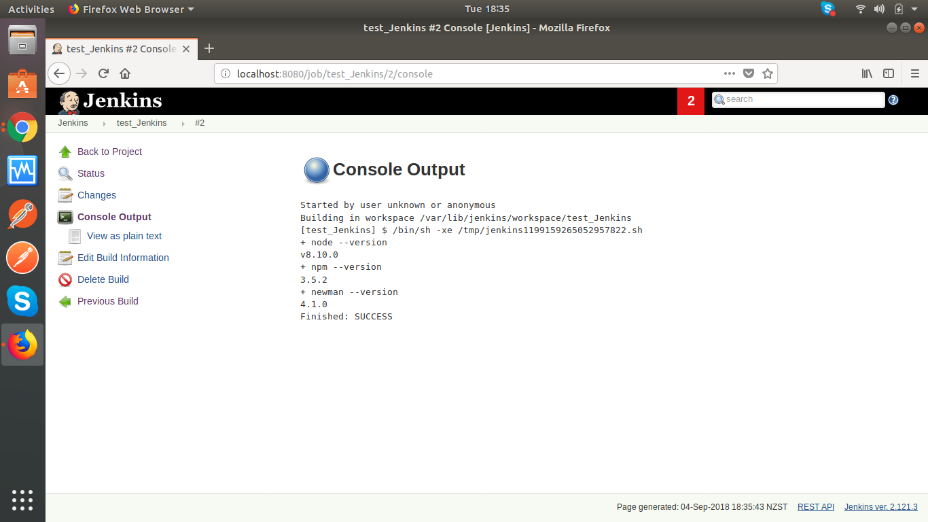
Task: Open Ubuntu Software from the dock
Action: (22, 84)
